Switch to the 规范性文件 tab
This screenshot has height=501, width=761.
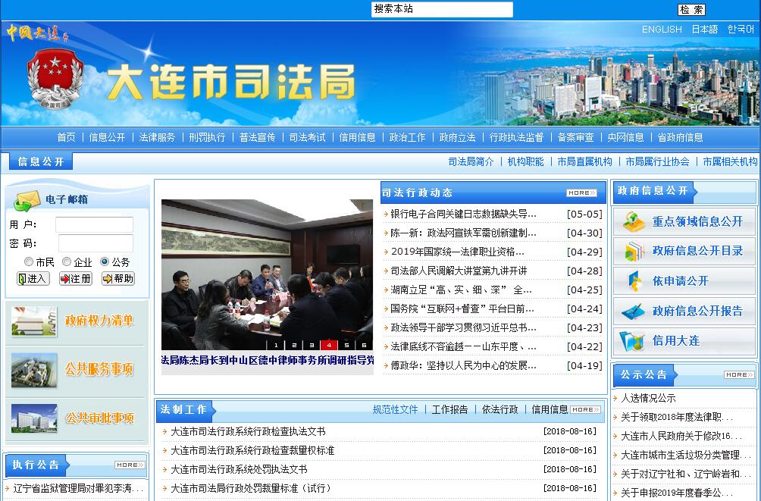click(395, 409)
